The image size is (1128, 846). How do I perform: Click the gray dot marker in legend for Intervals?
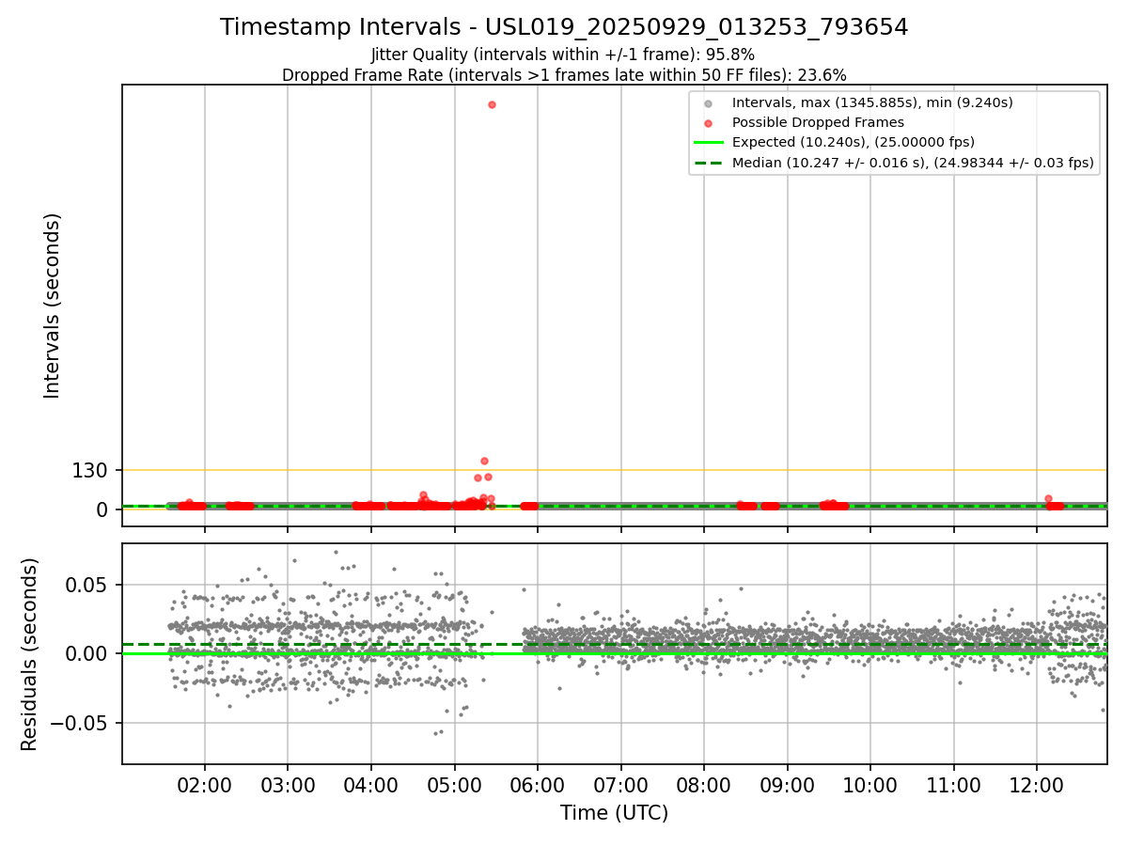tap(709, 102)
